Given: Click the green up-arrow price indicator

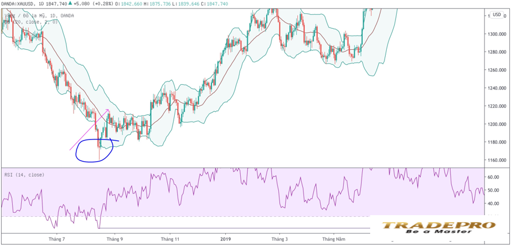Looking at the screenshot, I should [x=70, y=3].
